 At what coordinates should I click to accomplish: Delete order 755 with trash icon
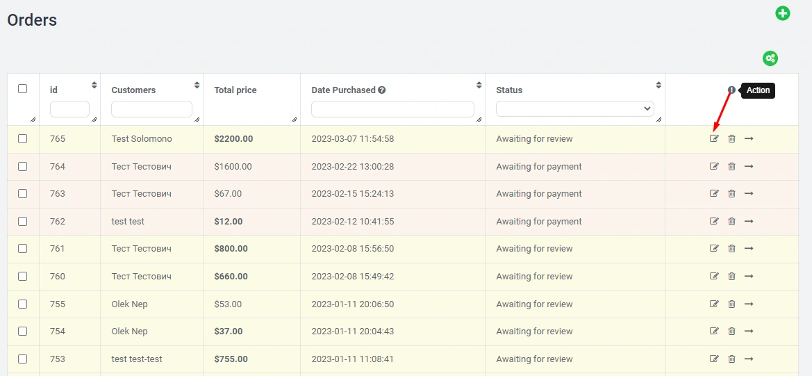[x=731, y=304]
